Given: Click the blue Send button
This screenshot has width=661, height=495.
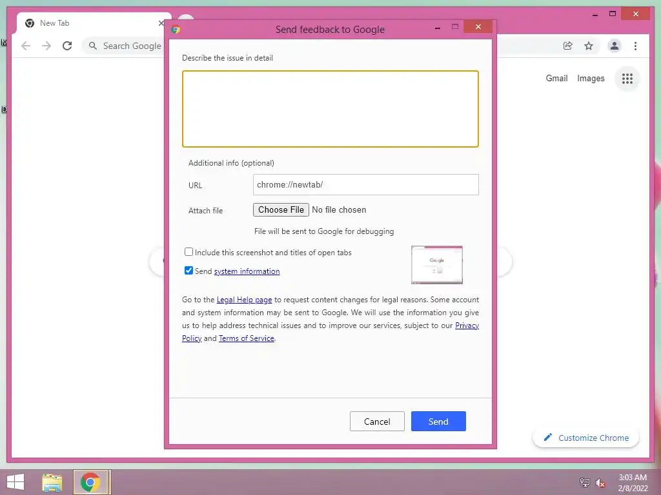Looking at the screenshot, I should pos(438,422).
